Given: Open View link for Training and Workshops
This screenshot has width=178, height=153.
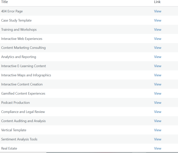Looking at the screenshot, I should pyautogui.click(x=158, y=30).
